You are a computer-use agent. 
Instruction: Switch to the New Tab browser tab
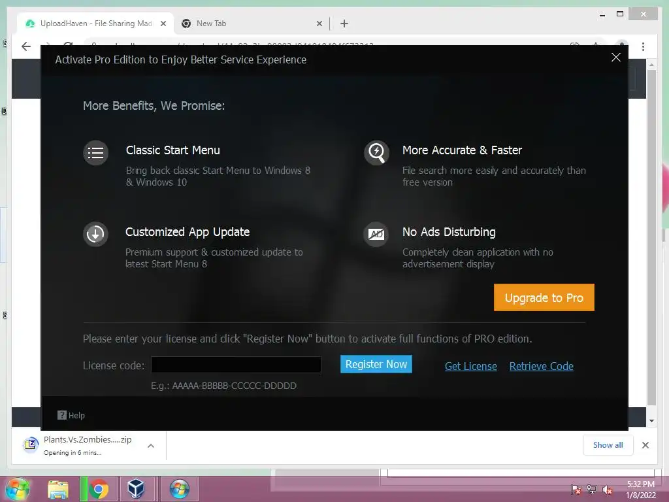pos(252,24)
